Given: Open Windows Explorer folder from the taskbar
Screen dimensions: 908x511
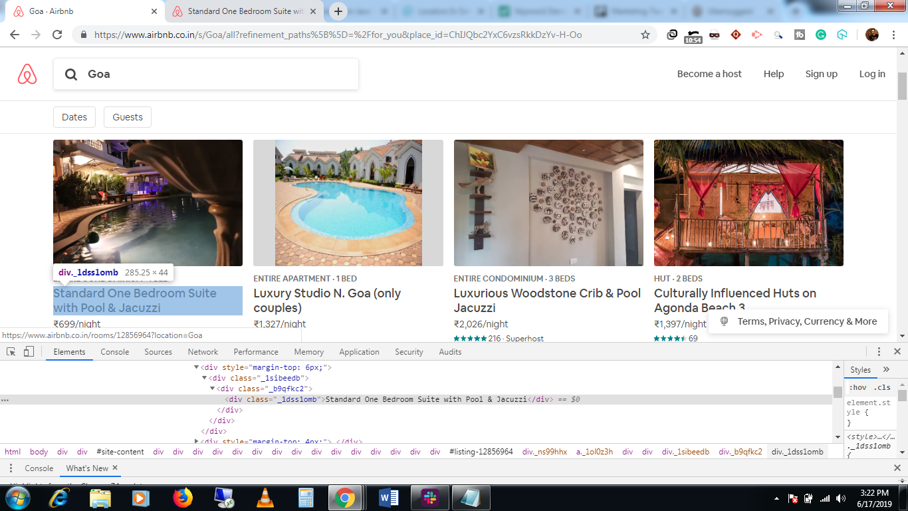Looking at the screenshot, I should tap(100, 498).
